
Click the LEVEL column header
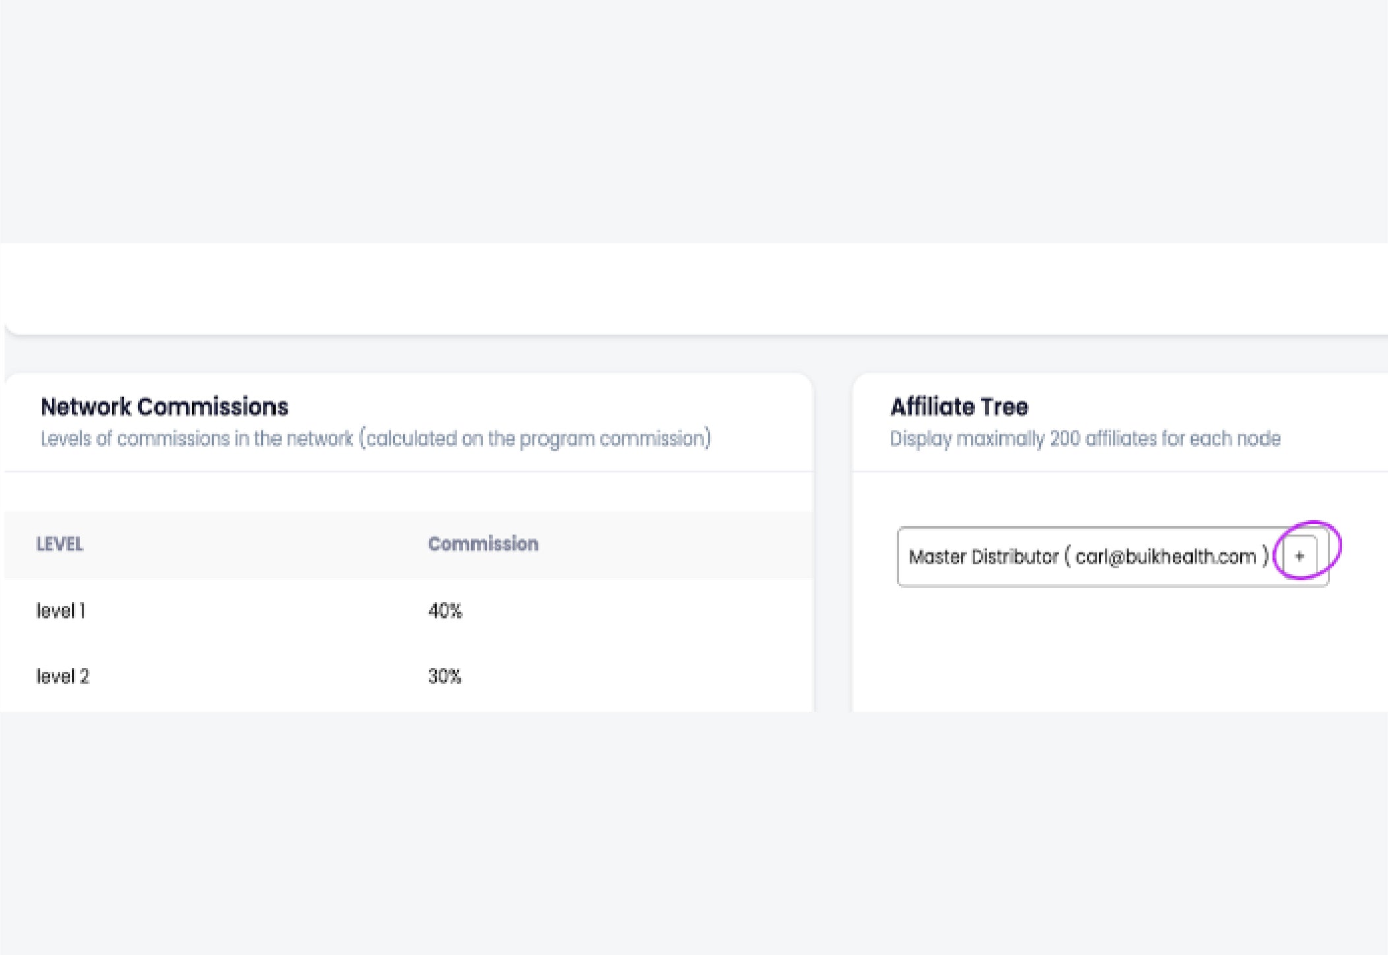click(59, 544)
